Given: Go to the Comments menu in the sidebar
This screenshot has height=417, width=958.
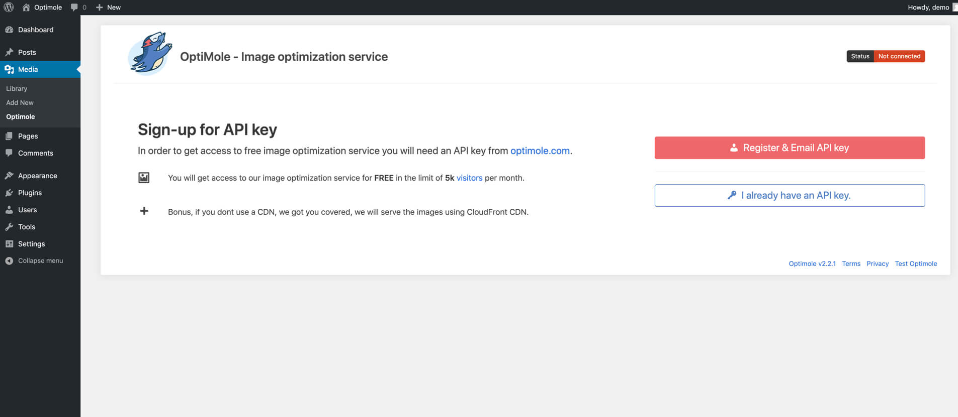Looking at the screenshot, I should (40, 153).
